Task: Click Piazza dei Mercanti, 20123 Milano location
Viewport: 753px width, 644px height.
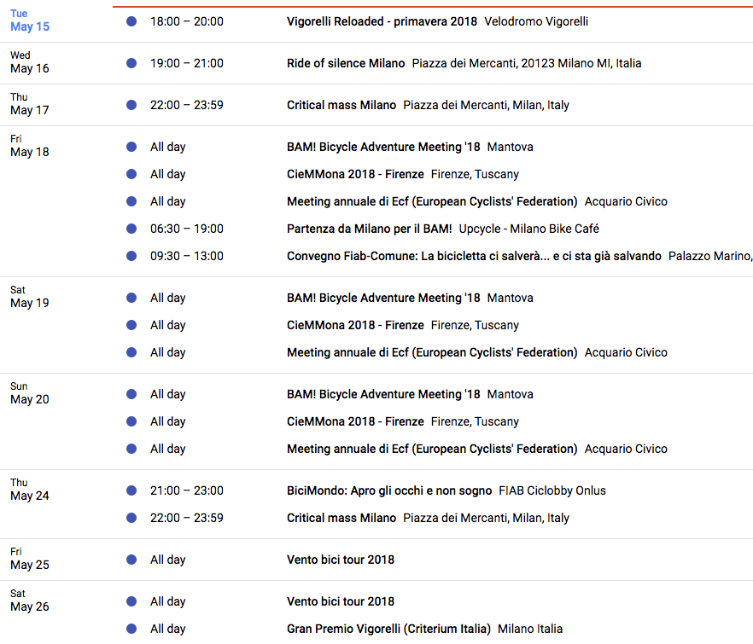Action: pos(527,63)
